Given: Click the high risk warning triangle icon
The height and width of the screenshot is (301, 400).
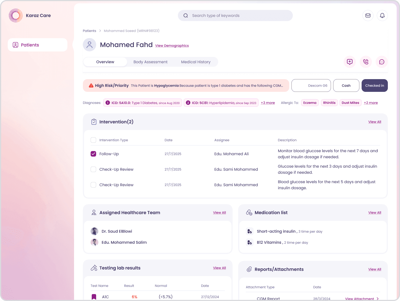Looking at the screenshot, I should pos(91,85).
